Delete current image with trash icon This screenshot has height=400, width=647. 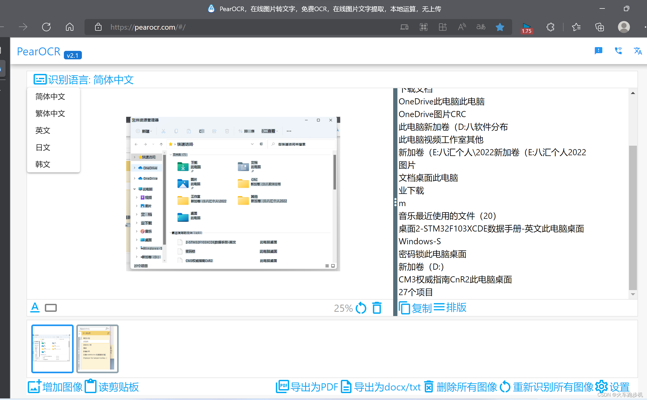(x=377, y=308)
